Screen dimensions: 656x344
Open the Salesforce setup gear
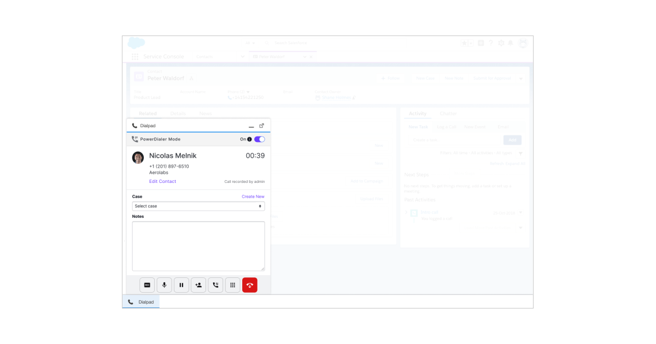tap(501, 43)
